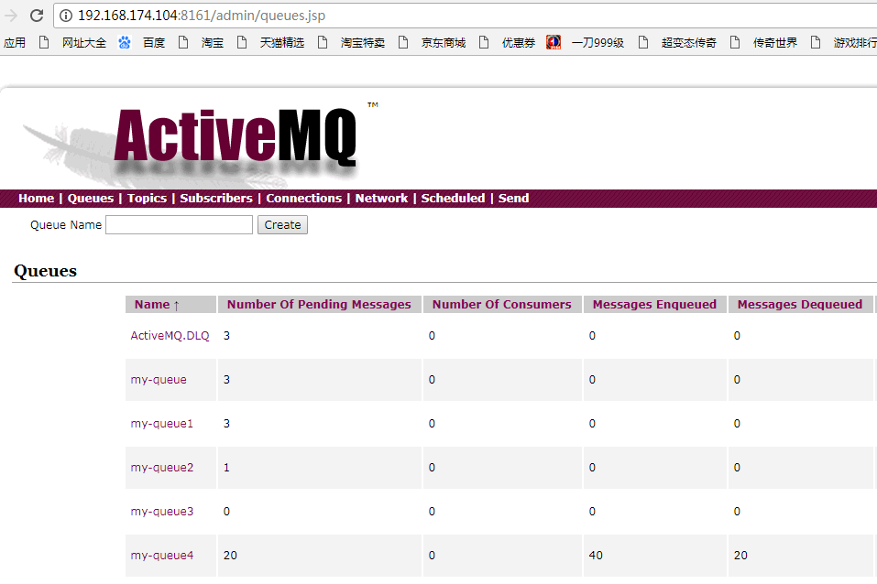This screenshot has height=584, width=877.
Task: Open the 一刀999级 bookmark
Action: 585,43
